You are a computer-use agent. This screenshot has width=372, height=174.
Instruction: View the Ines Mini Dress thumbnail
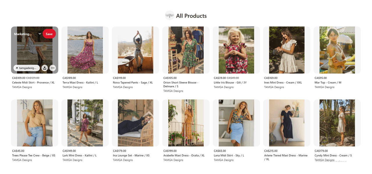tap(287, 50)
